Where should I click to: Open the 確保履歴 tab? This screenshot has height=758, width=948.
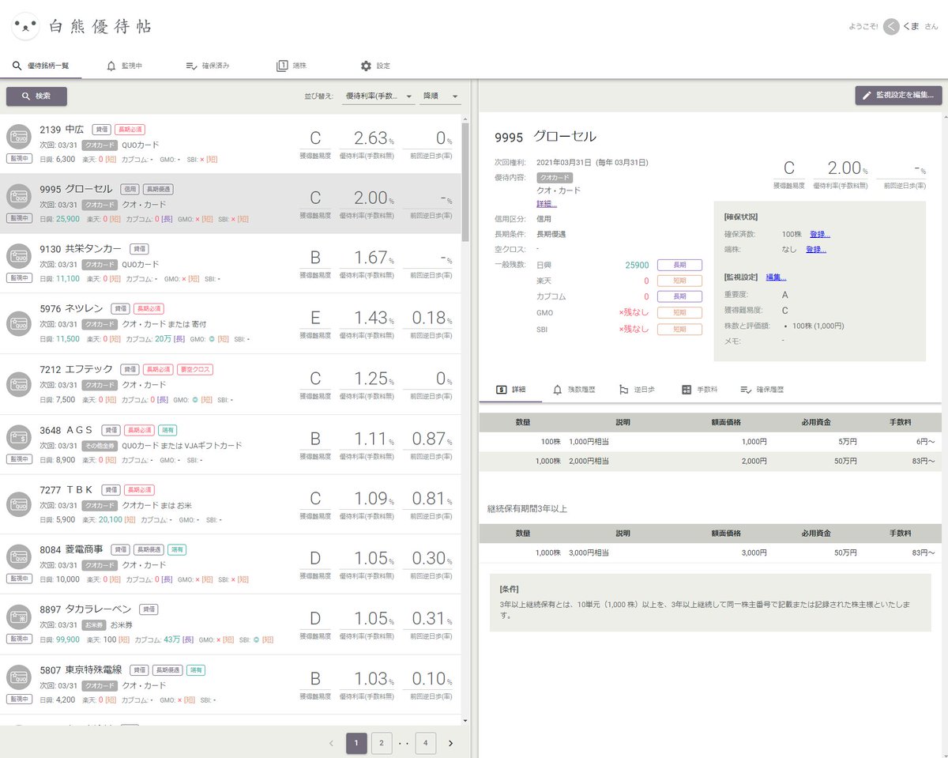[762, 390]
